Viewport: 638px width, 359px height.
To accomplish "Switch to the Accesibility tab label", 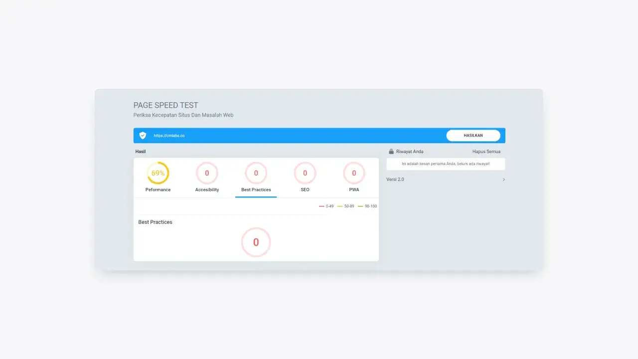I will [x=207, y=190].
